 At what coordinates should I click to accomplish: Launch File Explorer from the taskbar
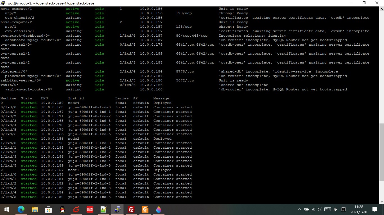35,209
